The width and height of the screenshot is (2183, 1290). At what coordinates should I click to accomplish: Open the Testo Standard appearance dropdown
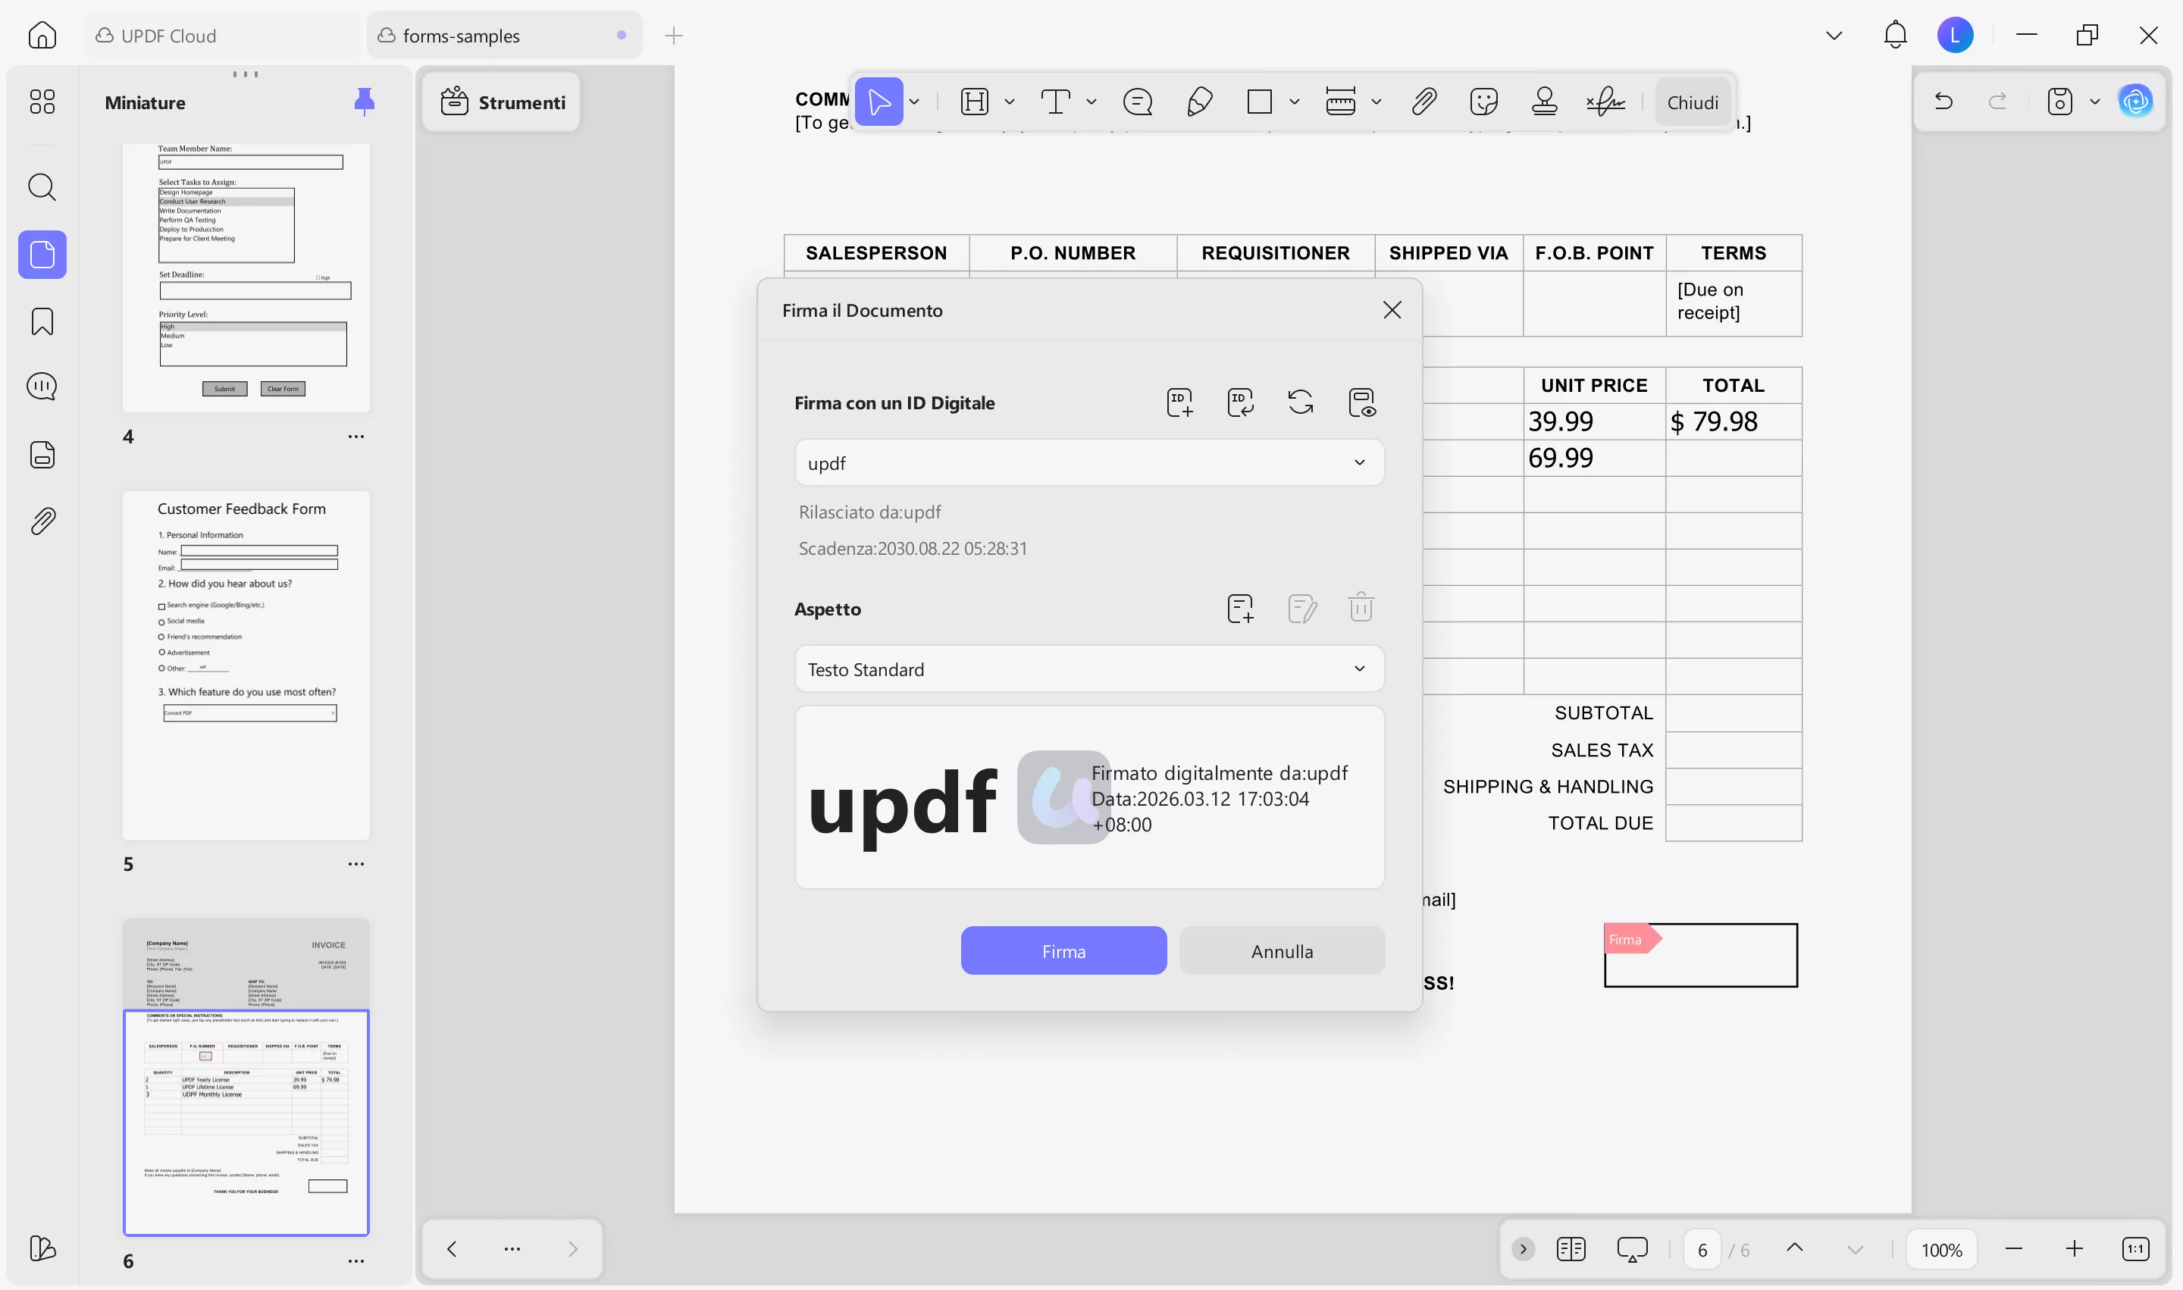(1359, 668)
